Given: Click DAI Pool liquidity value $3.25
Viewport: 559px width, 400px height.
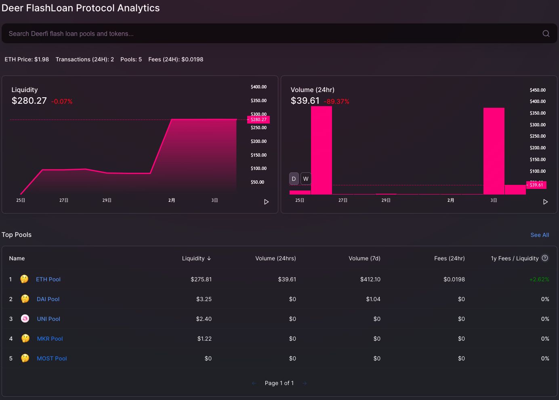Looking at the screenshot, I should click(204, 299).
